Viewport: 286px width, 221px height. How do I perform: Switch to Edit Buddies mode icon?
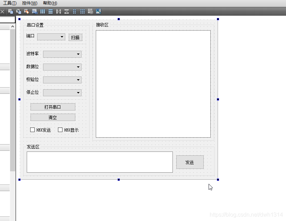[x=27, y=11]
